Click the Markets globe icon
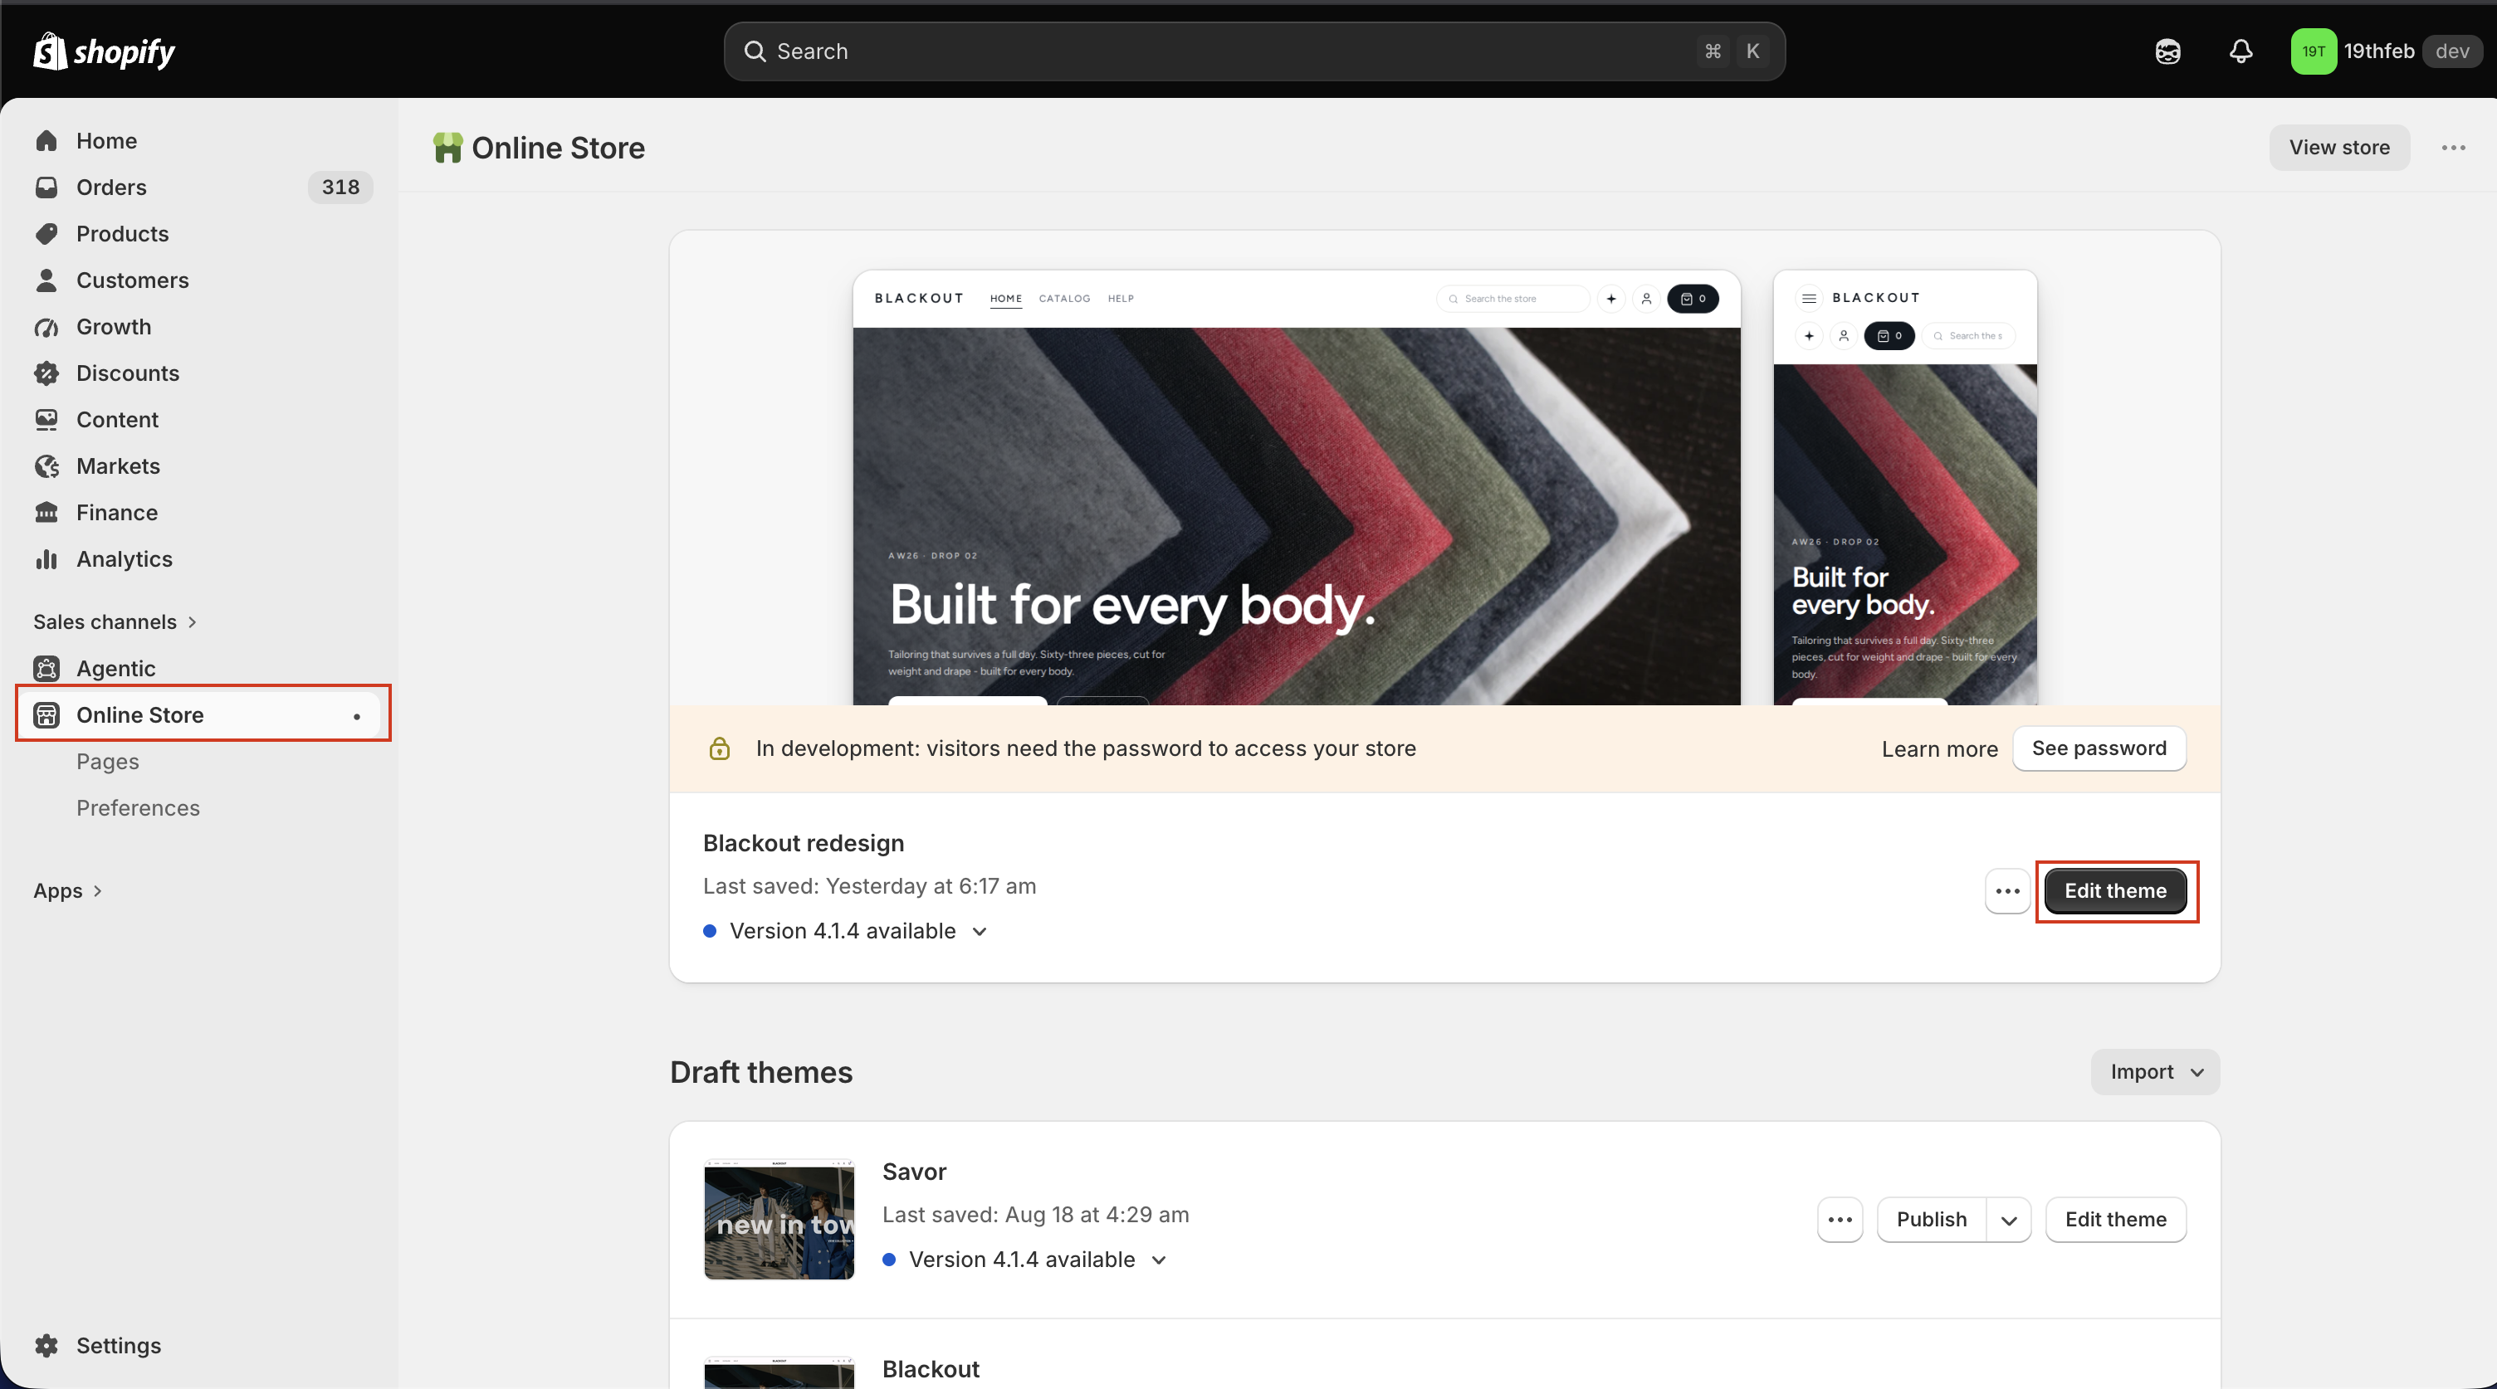2497x1389 pixels. (x=46, y=466)
